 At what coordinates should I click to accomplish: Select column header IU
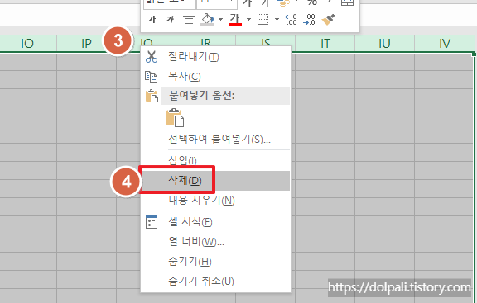point(384,44)
